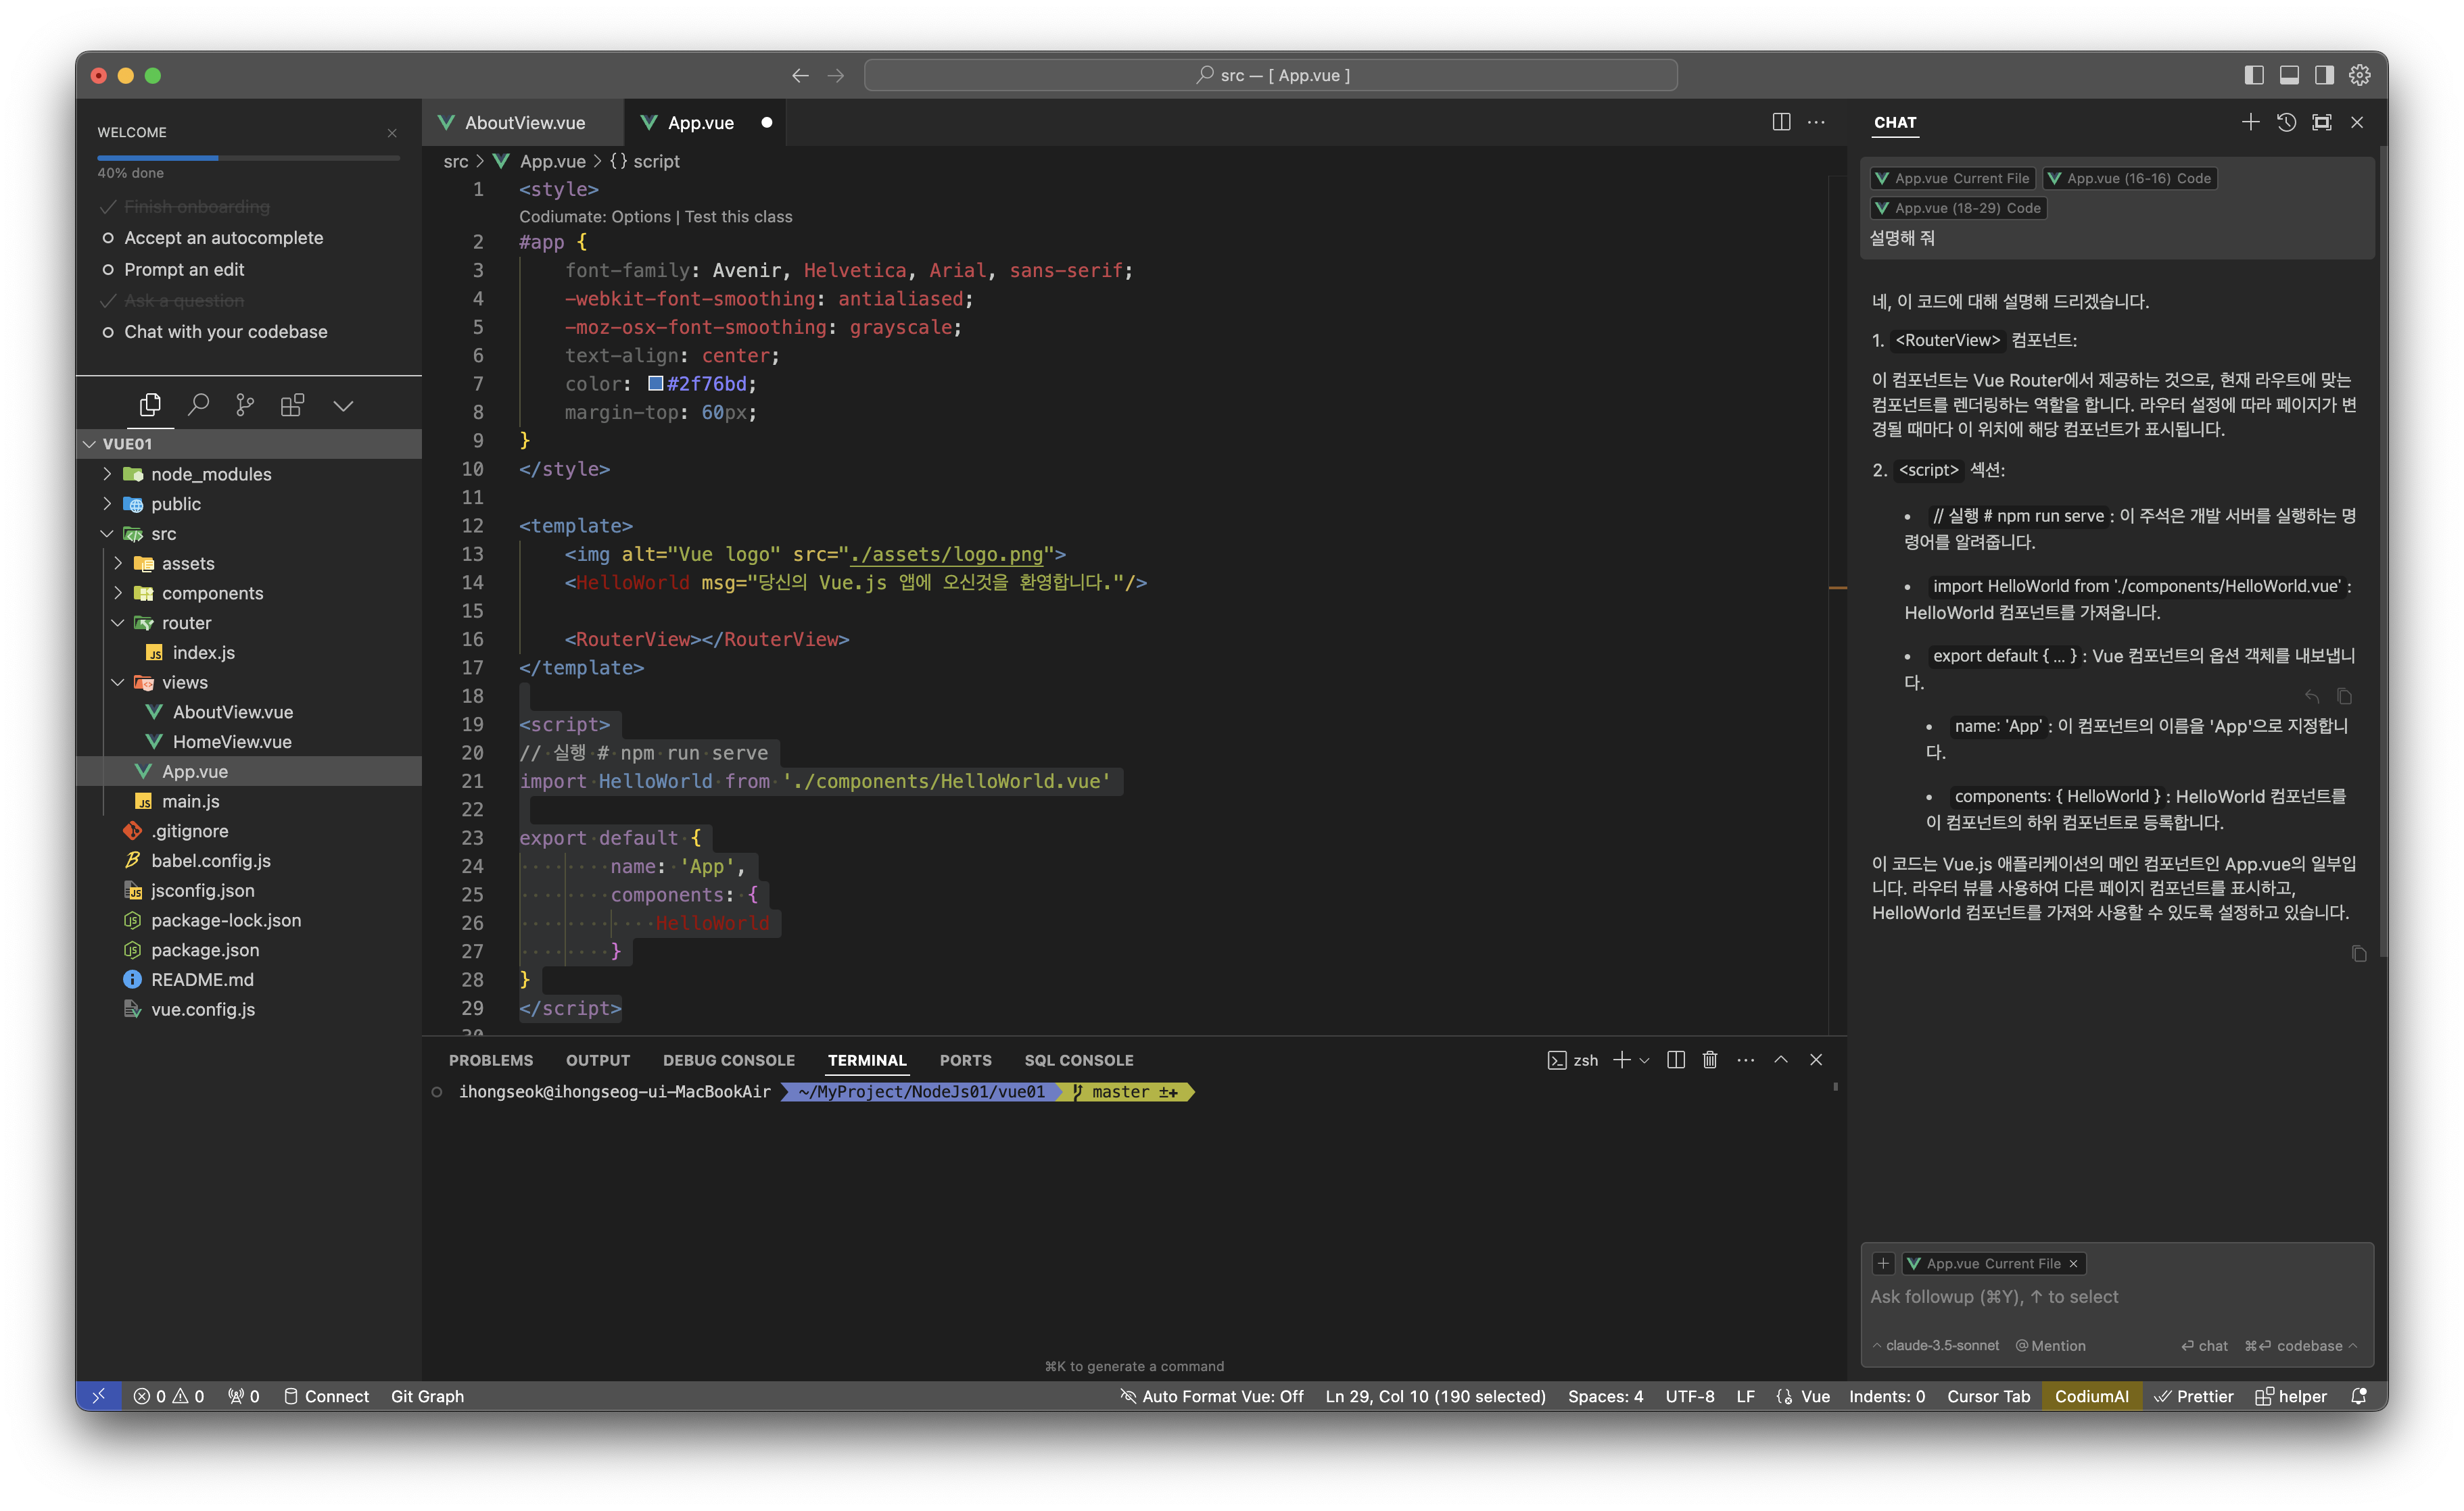Start a new chat with plus icon
Image resolution: width=2464 pixels, height=1511 pixels.
coord(2250,122)
